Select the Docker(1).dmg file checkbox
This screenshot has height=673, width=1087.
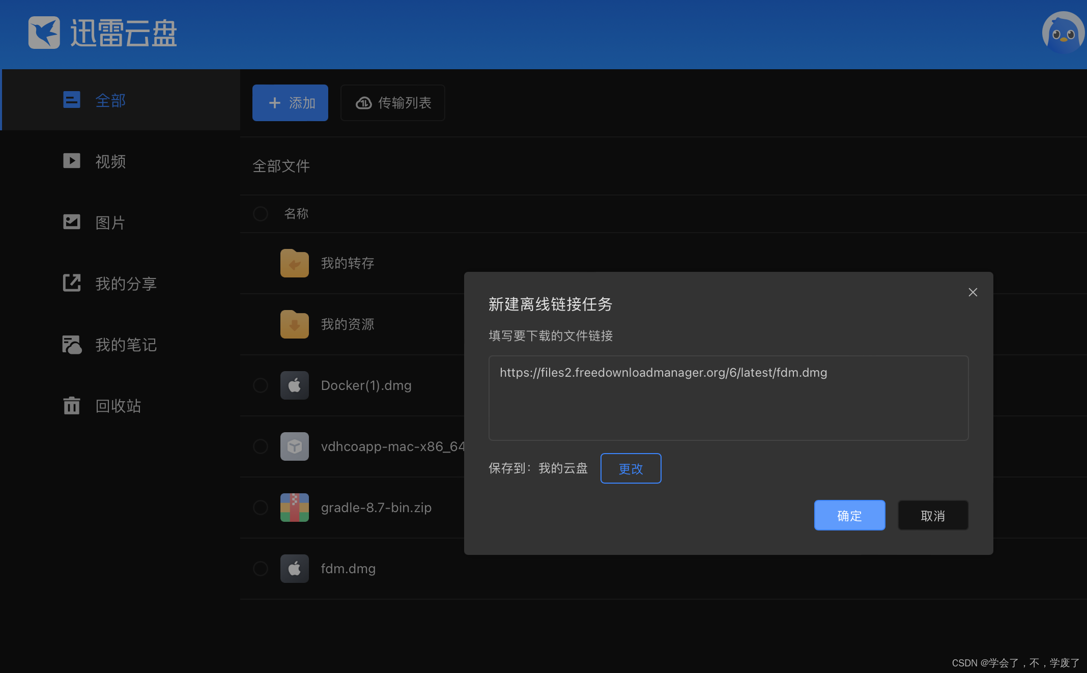pyautogui.click(x=261, y=385)
